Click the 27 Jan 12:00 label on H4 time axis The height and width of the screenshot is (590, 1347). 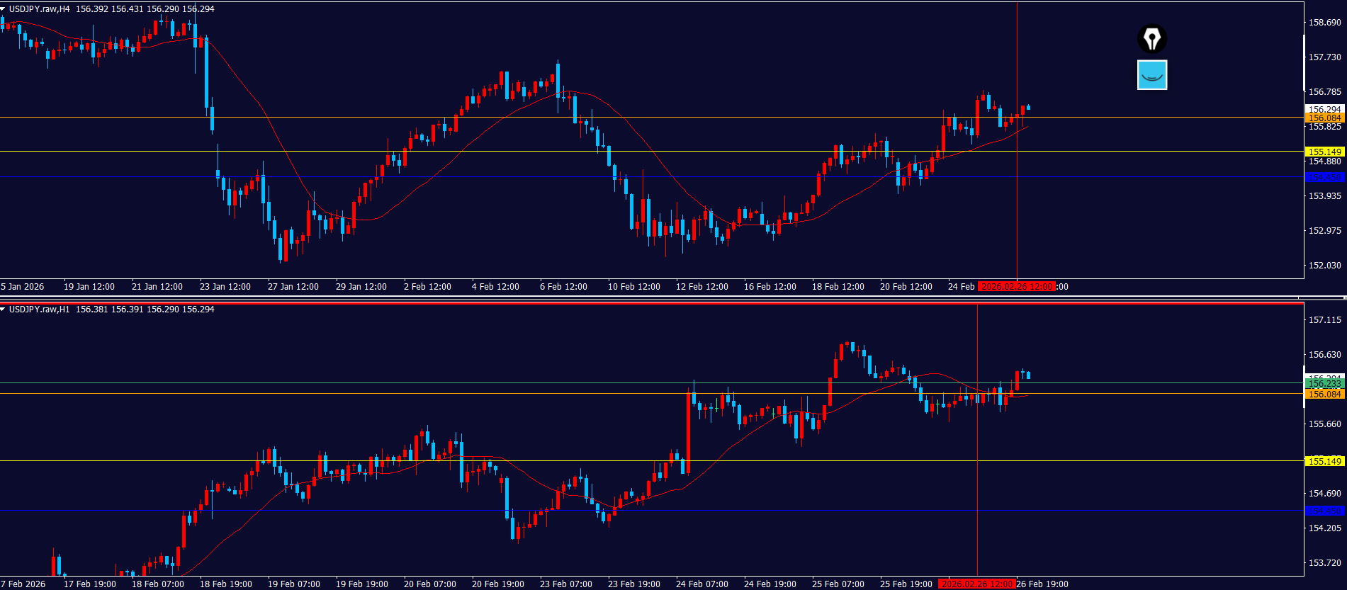293,287
